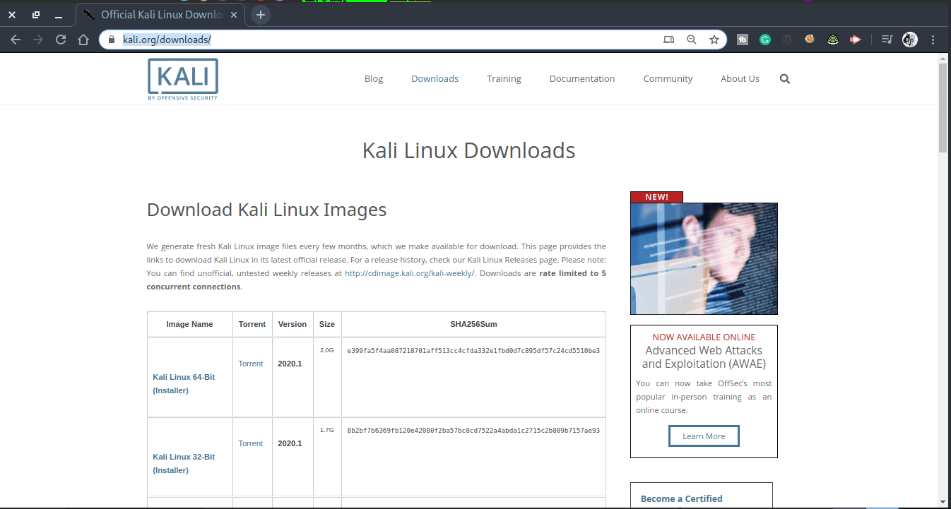Open the Chrome three-dot menu
951x509 pixels.
[x=933, y=40]
